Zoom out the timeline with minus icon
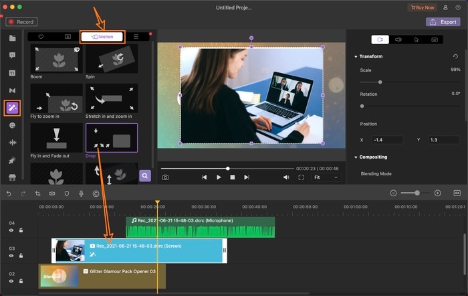468x296 pixels. pyautogui.click(x=393, y=193)
